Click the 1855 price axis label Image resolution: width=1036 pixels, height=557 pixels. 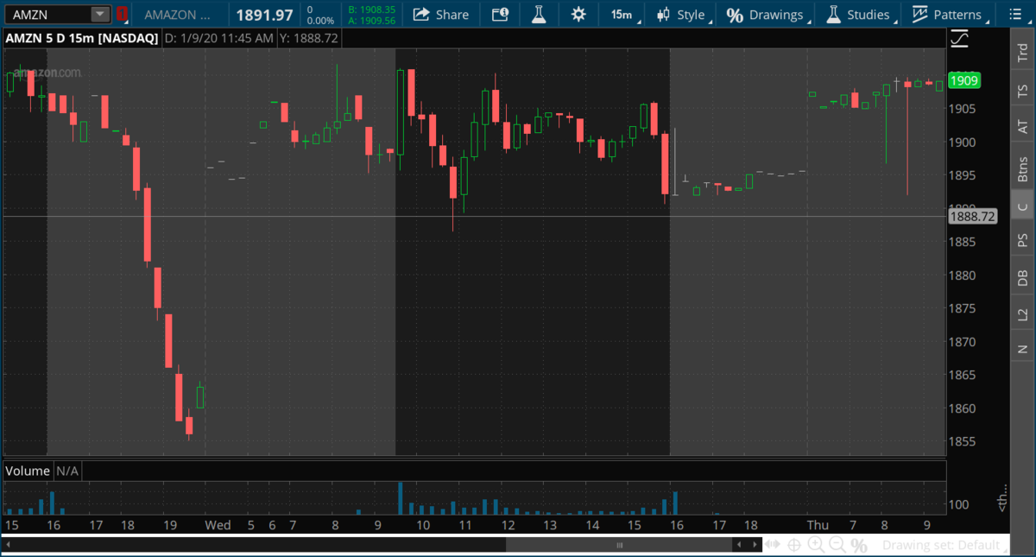963,441
